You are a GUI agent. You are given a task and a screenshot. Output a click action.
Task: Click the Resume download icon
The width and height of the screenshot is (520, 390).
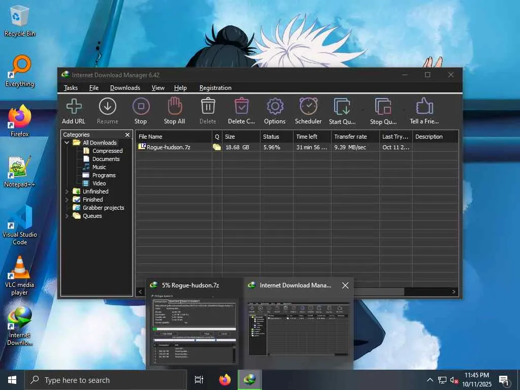[108, 107]
